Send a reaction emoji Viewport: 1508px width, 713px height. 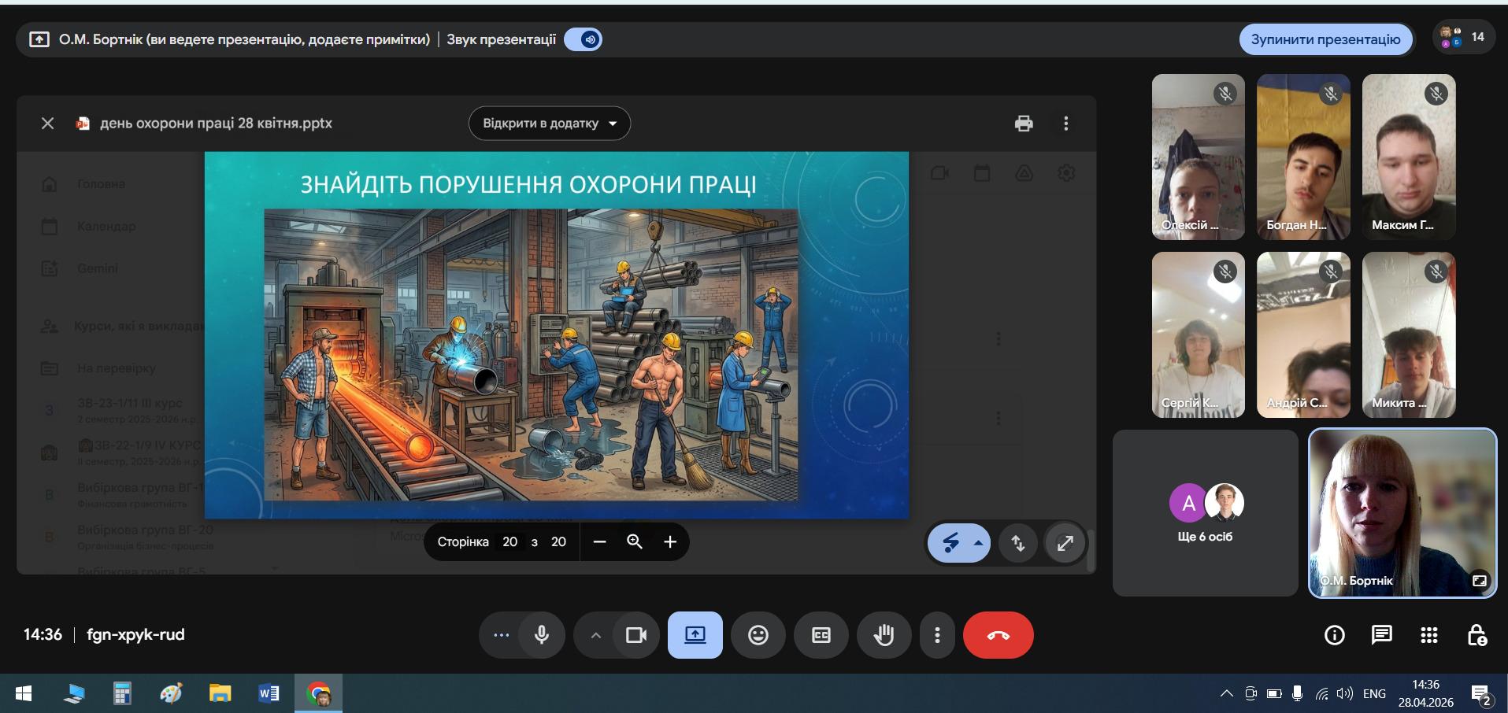coord(758,635)
